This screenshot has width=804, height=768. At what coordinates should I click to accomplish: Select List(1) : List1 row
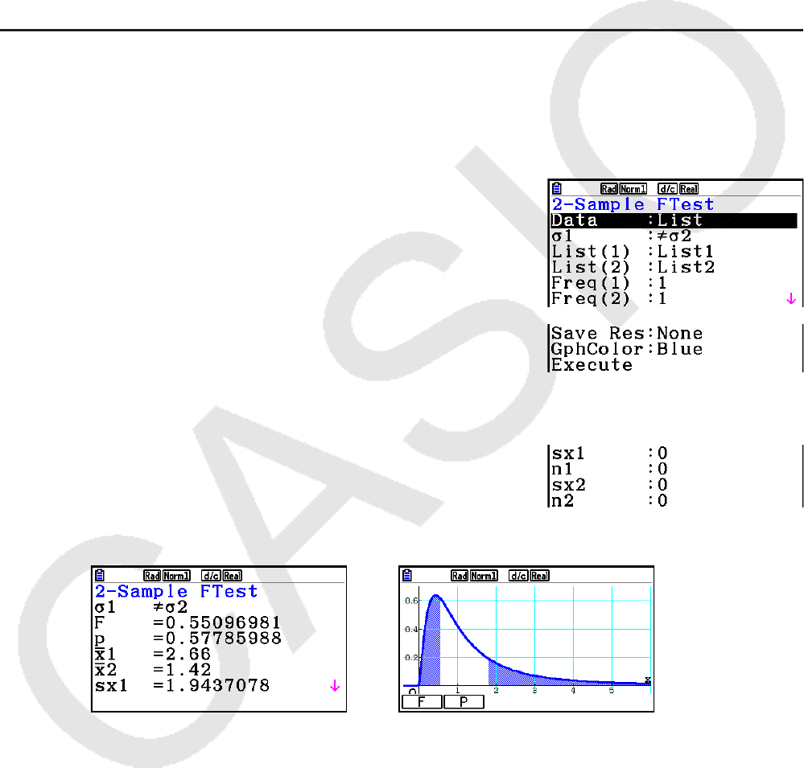click(x=633, y=252)
